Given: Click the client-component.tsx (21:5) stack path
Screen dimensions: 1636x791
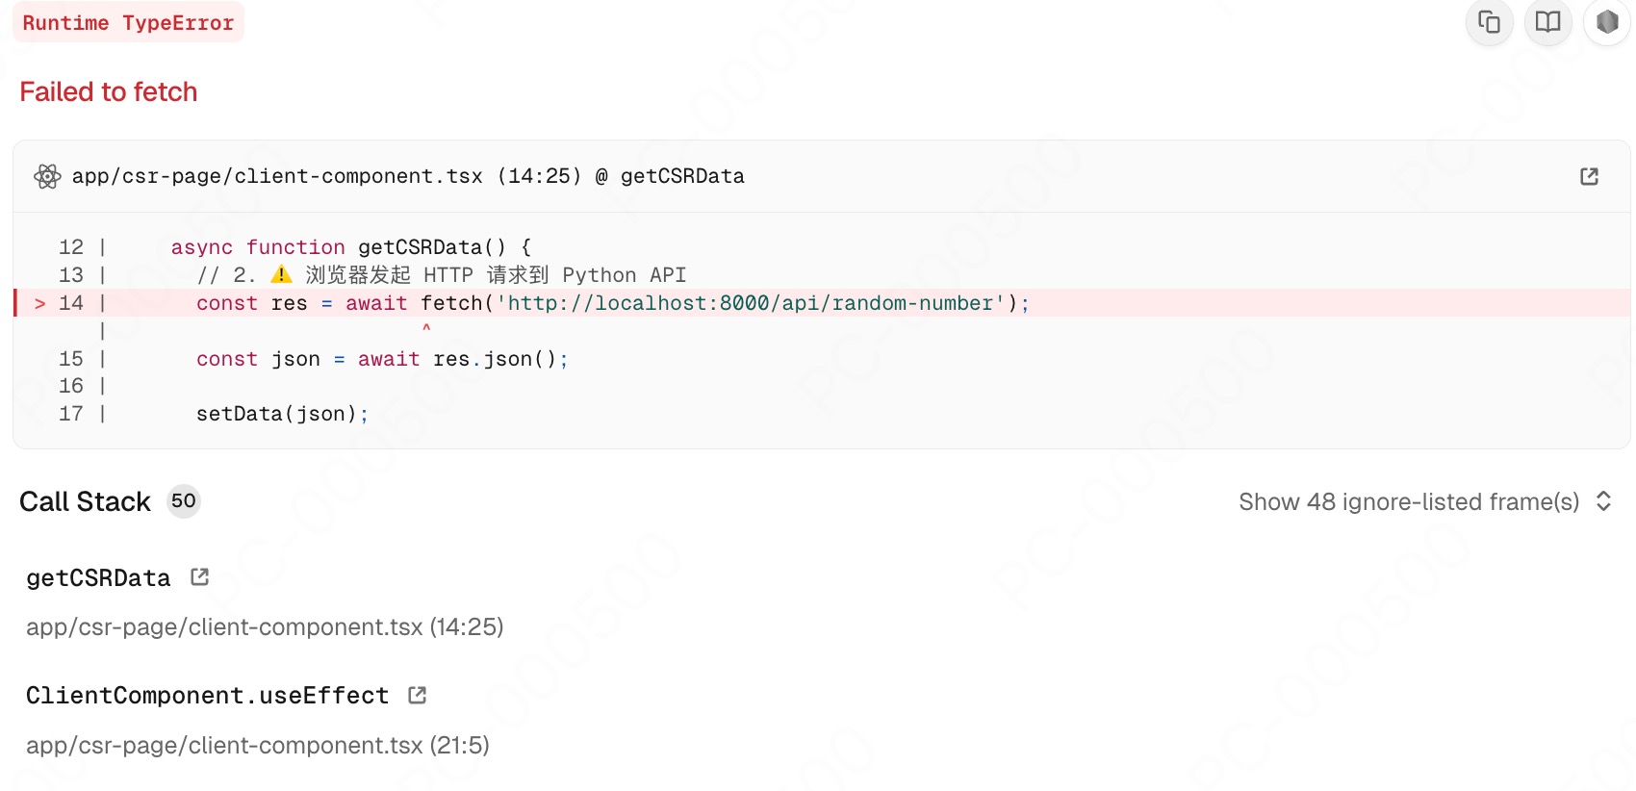Looking at the screenshot, I should [257, 746].
